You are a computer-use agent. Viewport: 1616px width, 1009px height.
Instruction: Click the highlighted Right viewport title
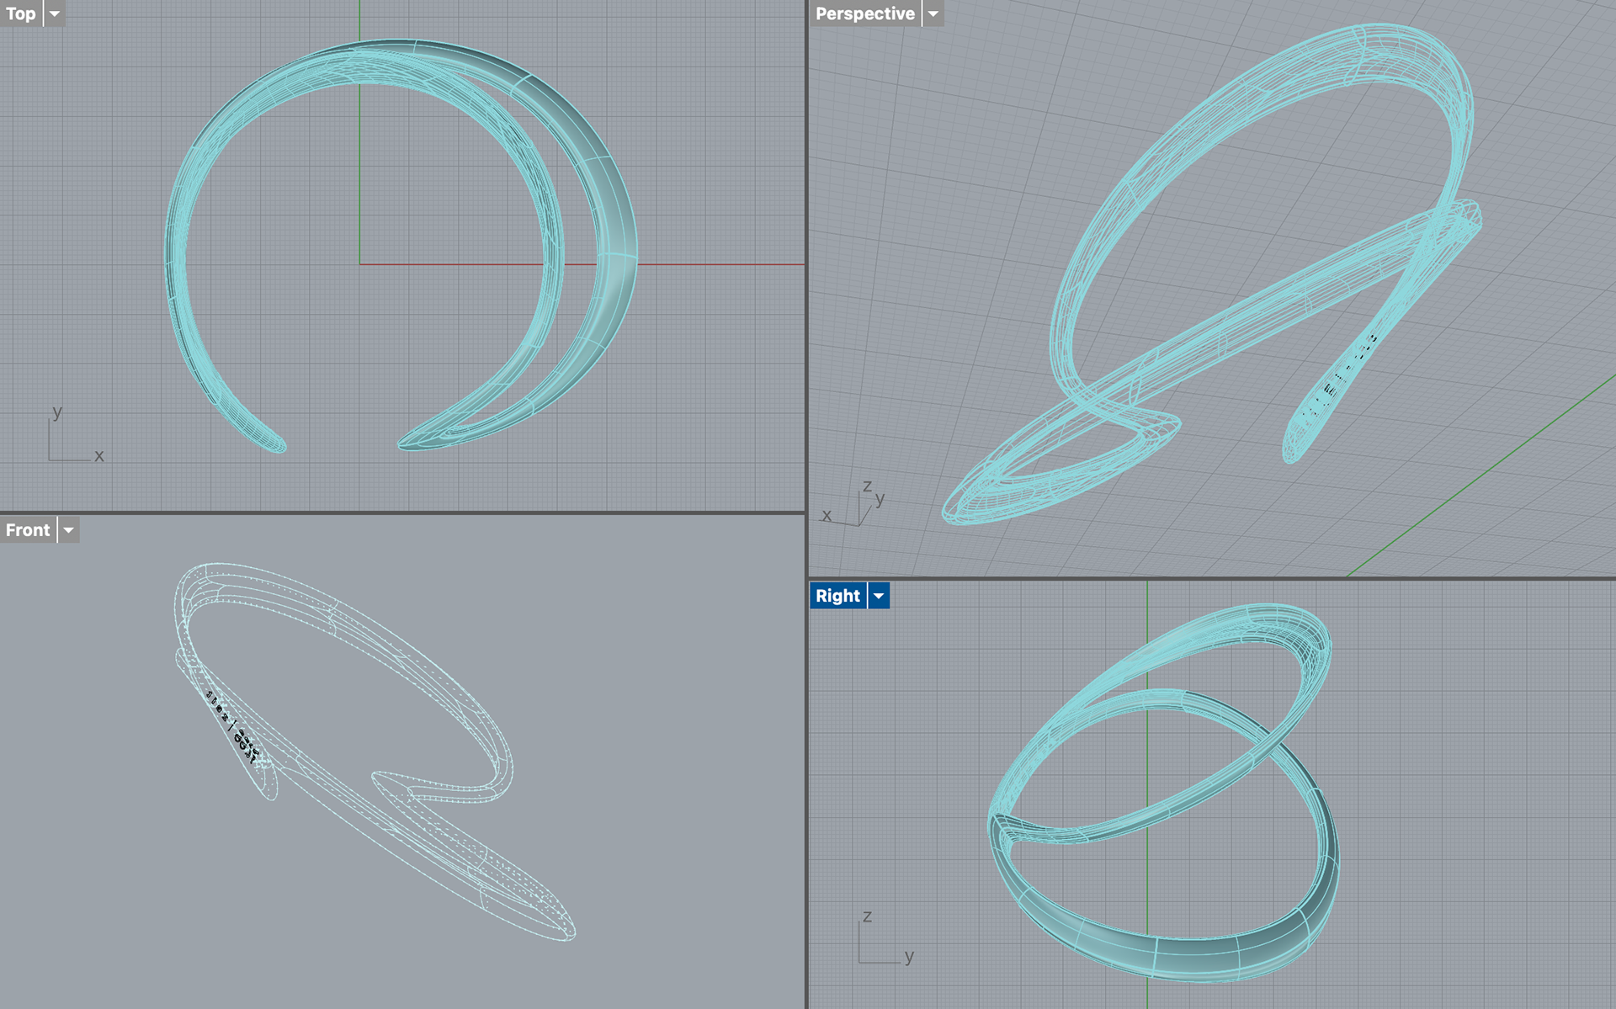tap(837, 596)
